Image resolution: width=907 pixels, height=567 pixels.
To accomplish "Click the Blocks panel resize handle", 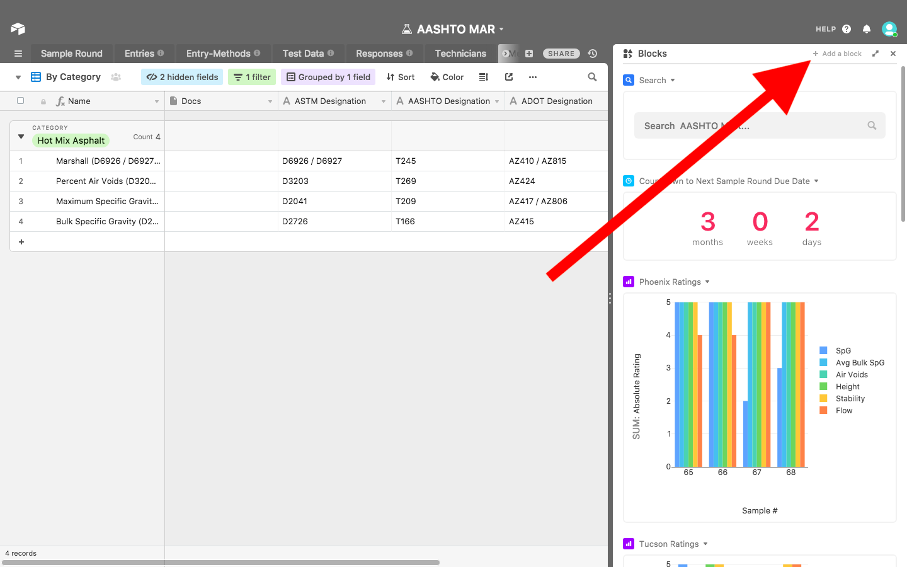I will [x=610, y=299].
